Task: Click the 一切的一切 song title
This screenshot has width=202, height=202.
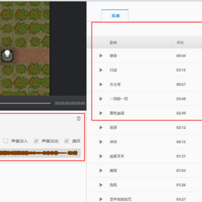Action: coord(118,99)
